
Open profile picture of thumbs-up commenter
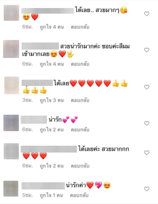pos(12,85)
